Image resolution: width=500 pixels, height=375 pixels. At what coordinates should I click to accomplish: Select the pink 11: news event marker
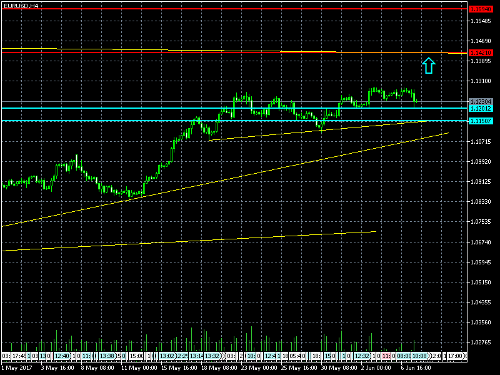[386, 356]
